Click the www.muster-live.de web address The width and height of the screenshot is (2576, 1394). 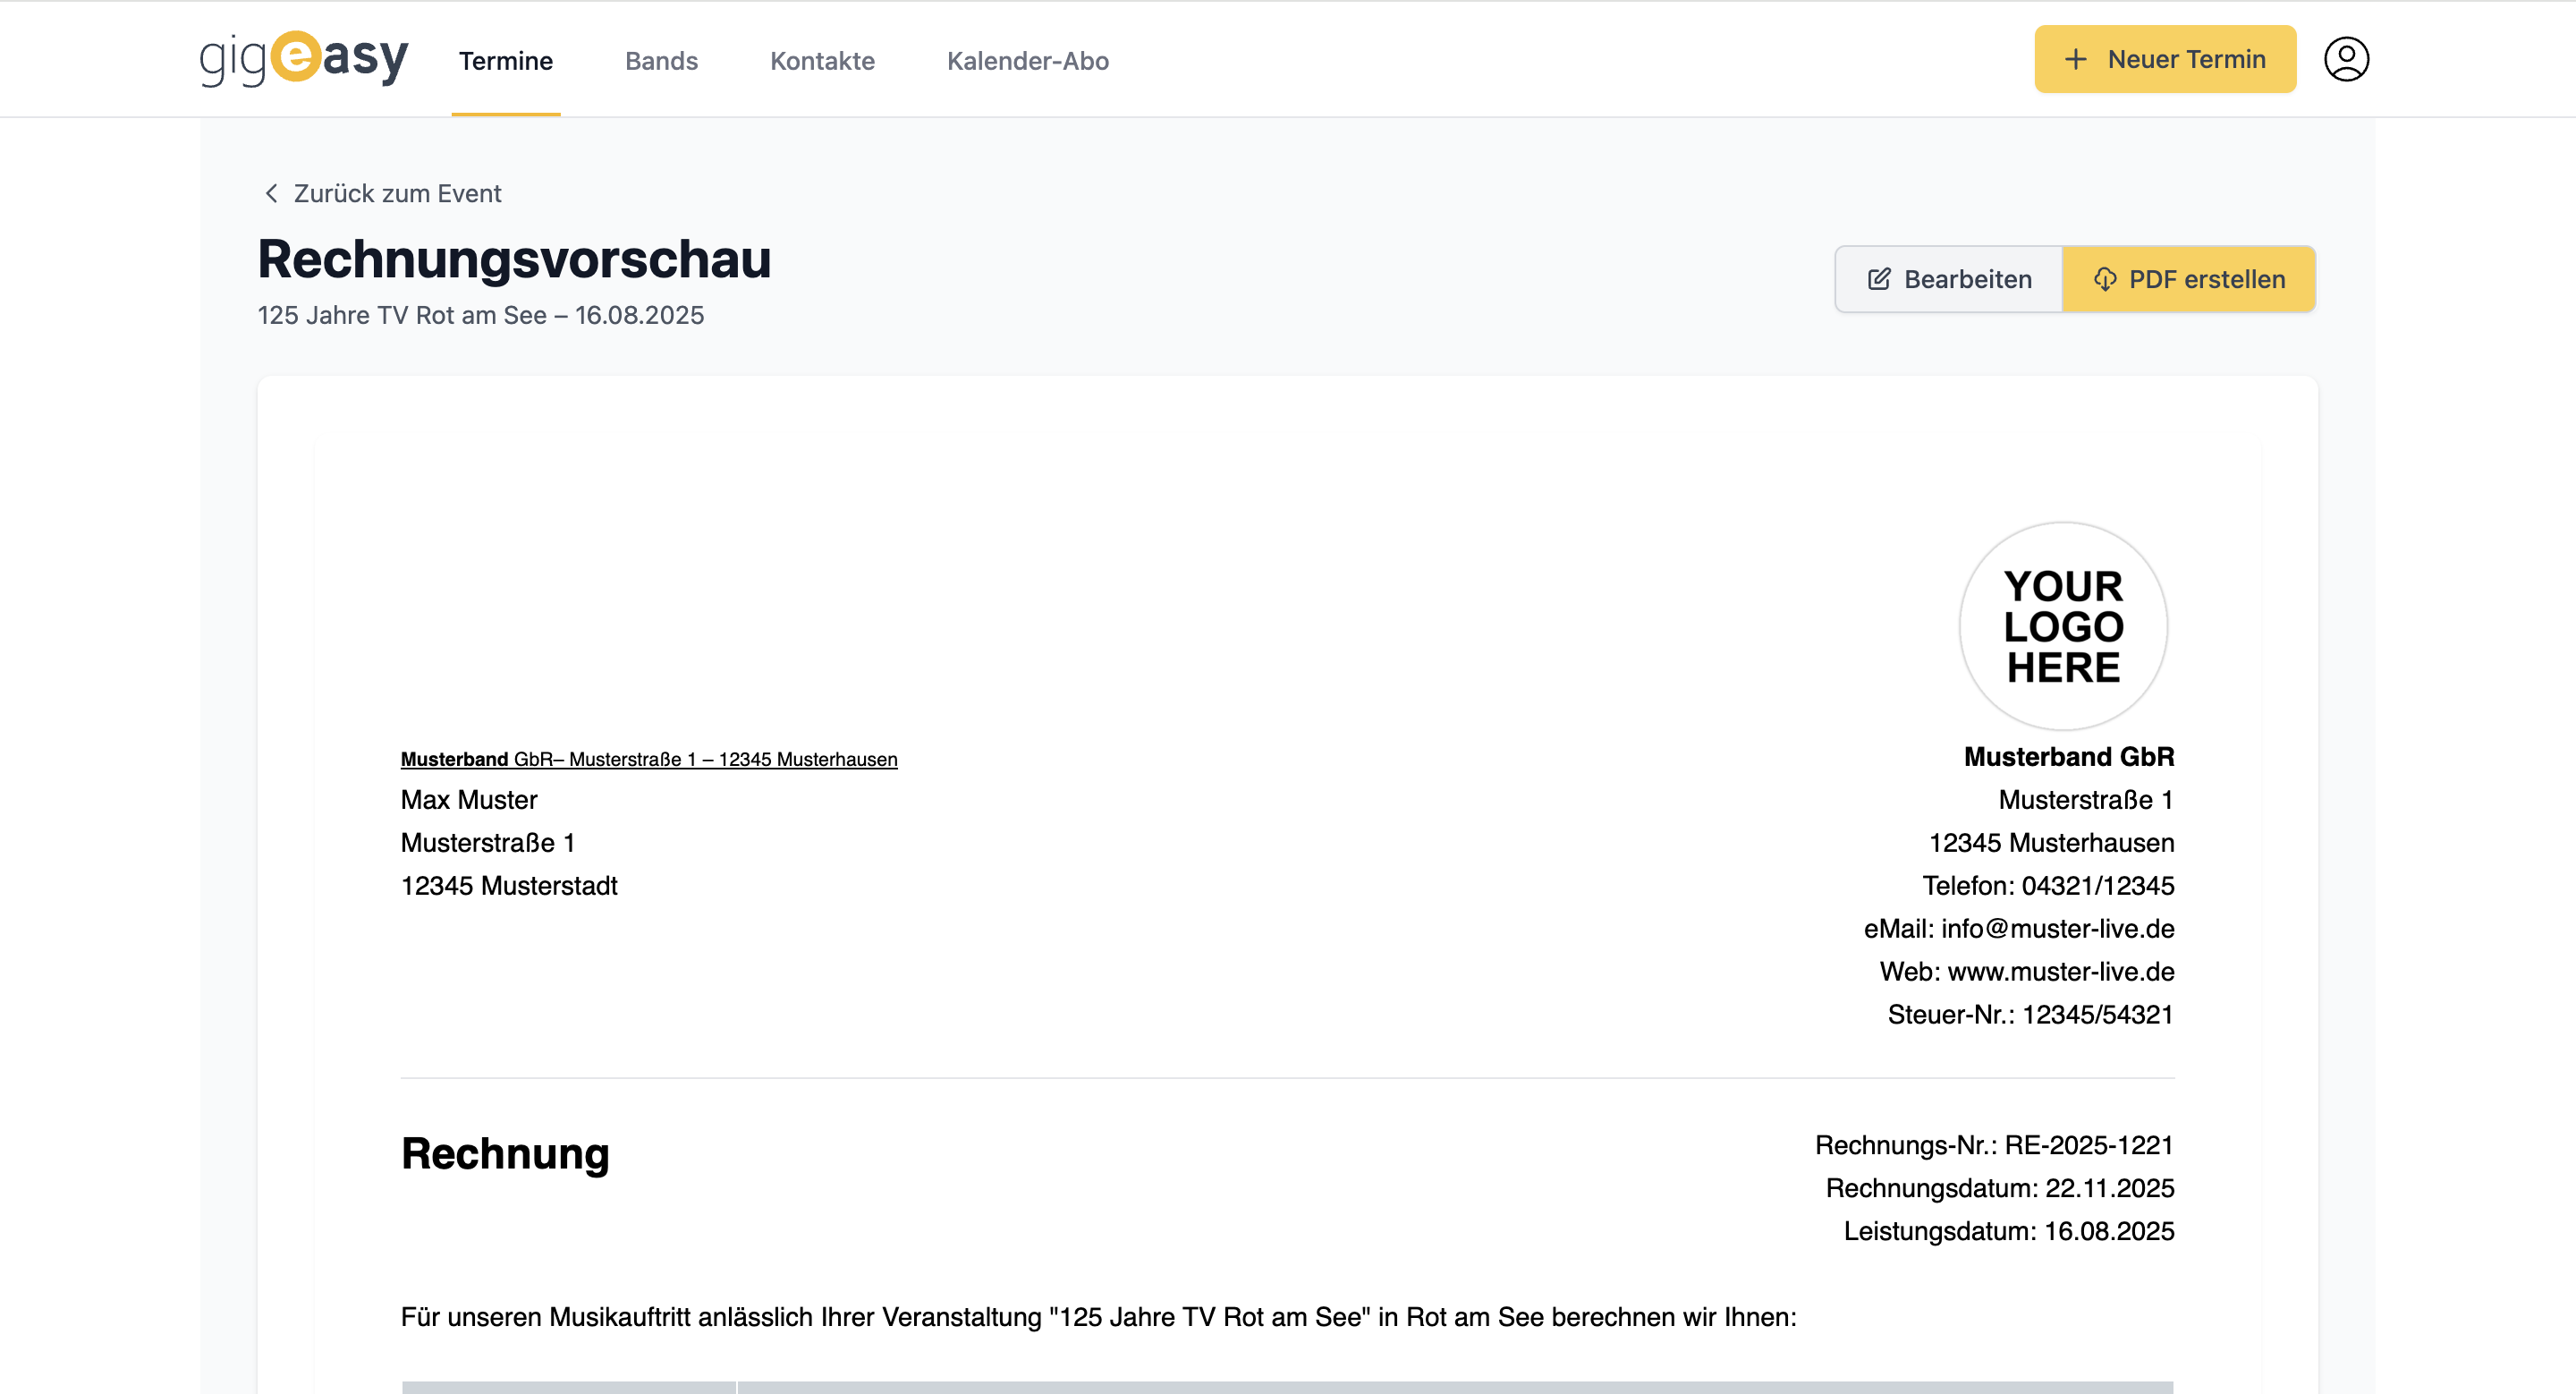click(2060, 971)
